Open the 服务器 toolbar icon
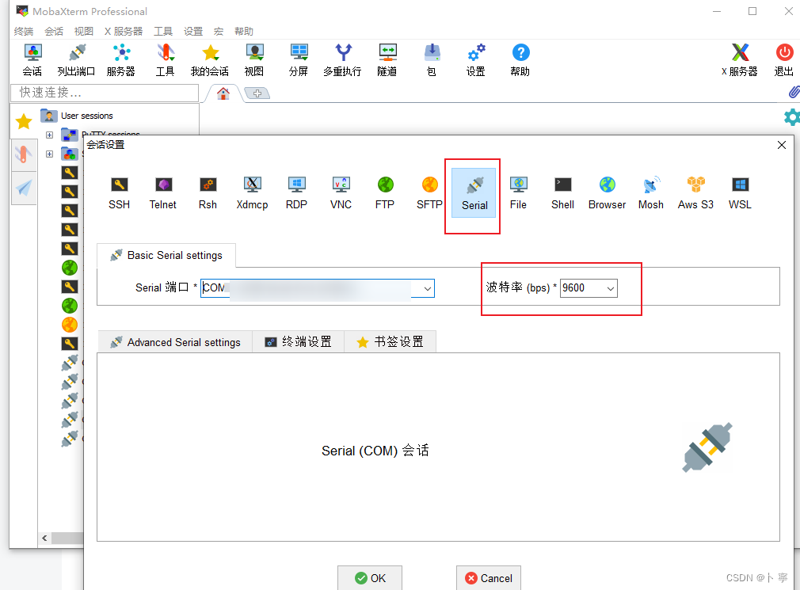The width and height of the screenshot is (800, 590). tap(121, 60)
